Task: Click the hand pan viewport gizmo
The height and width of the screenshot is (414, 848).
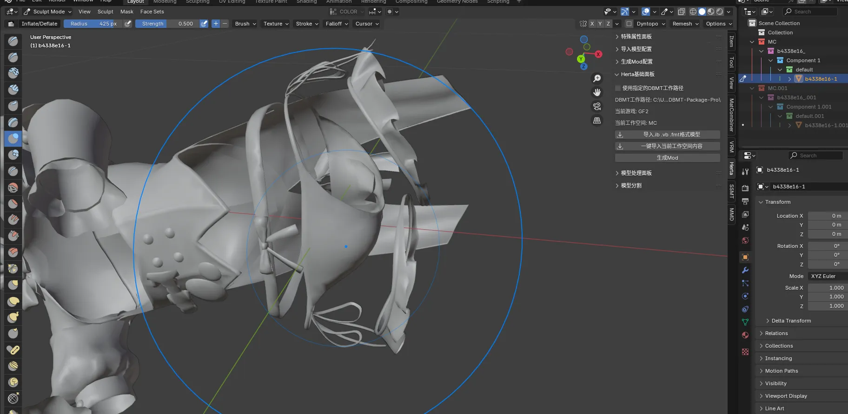Action: [597, 92]
